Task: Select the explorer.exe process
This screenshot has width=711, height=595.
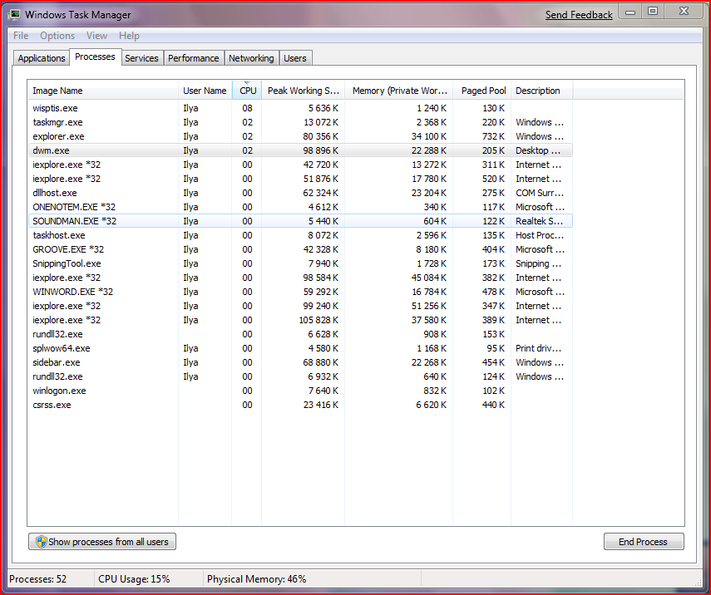Action: tap(300, 136)
